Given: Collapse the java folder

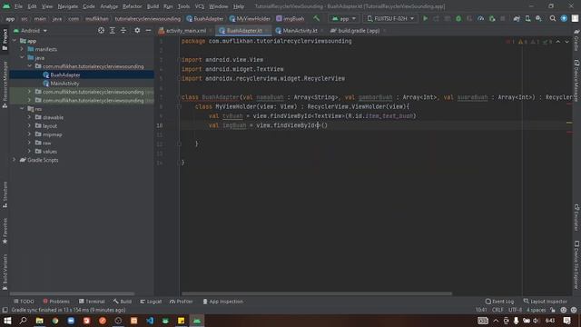Looking at the screenshot, I should 22,57.
